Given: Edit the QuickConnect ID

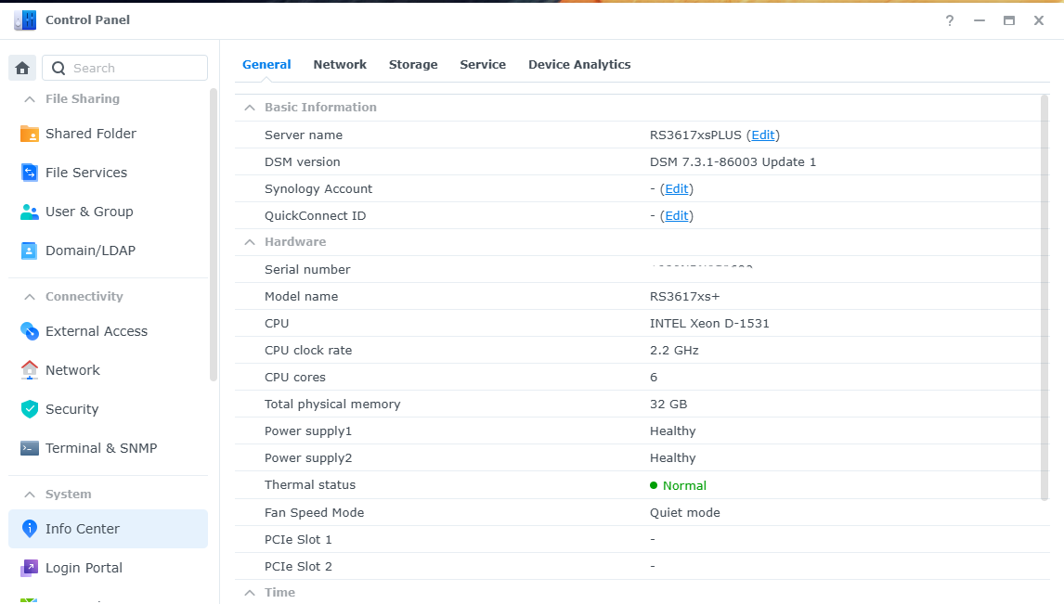Looking at the screenshot, I should (x=677, y=215).
